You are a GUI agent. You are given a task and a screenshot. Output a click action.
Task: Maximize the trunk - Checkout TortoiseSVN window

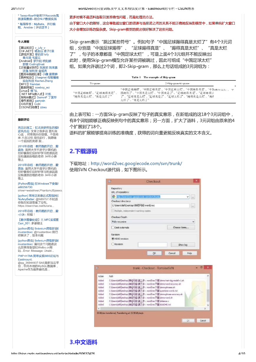(x=202, y=267)
